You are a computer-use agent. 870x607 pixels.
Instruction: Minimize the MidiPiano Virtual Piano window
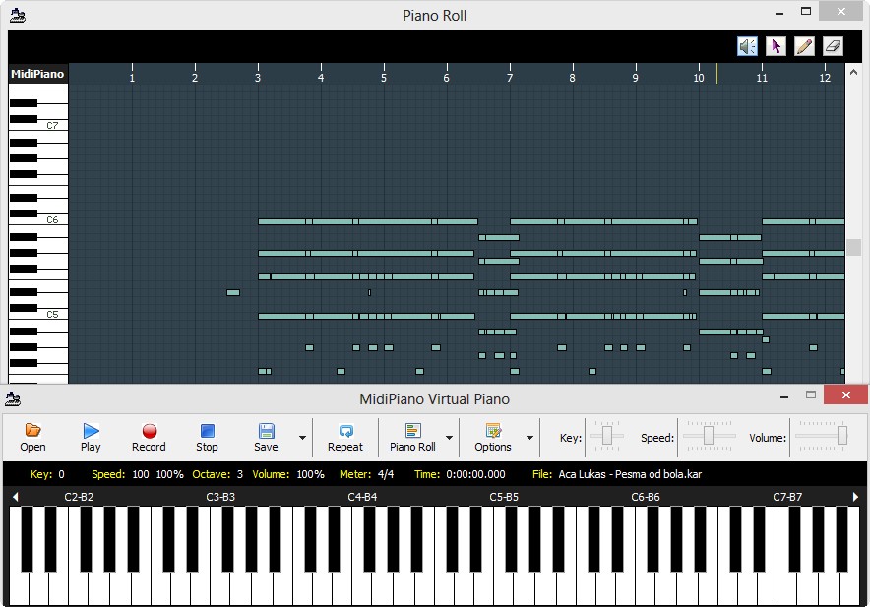784,396
